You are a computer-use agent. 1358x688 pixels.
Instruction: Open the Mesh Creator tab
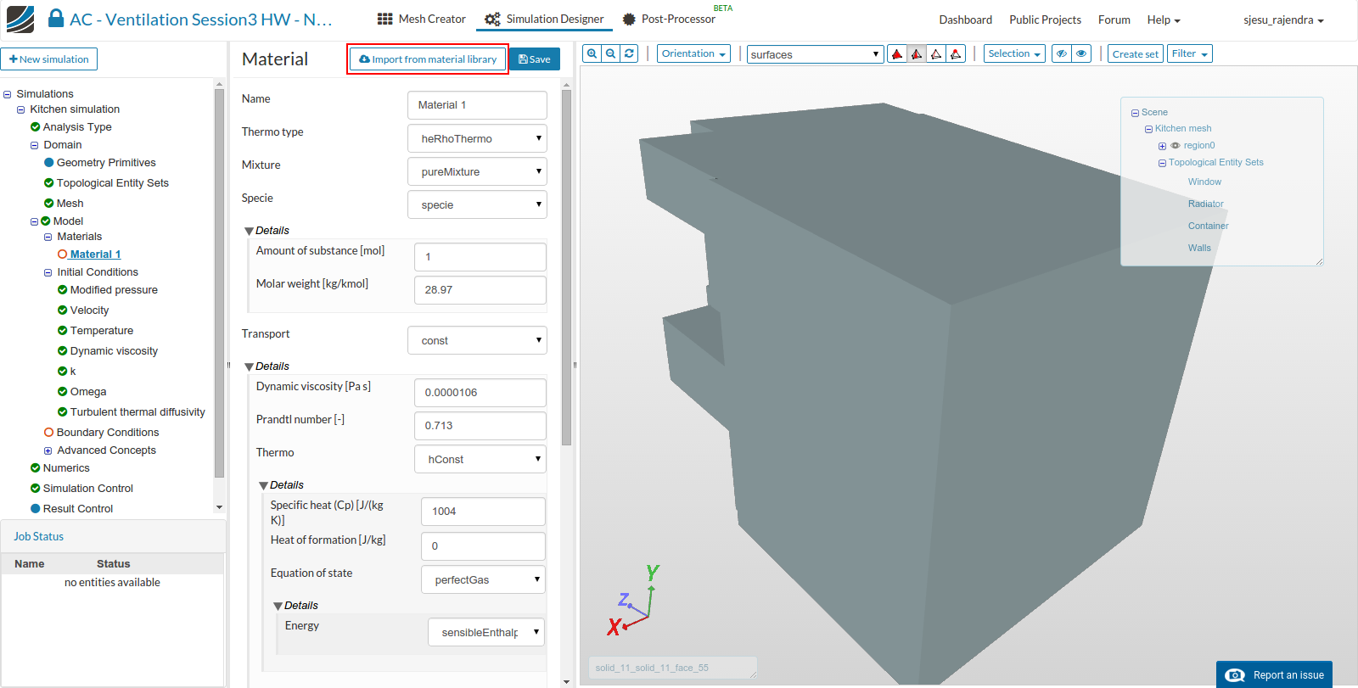(421, 19)
